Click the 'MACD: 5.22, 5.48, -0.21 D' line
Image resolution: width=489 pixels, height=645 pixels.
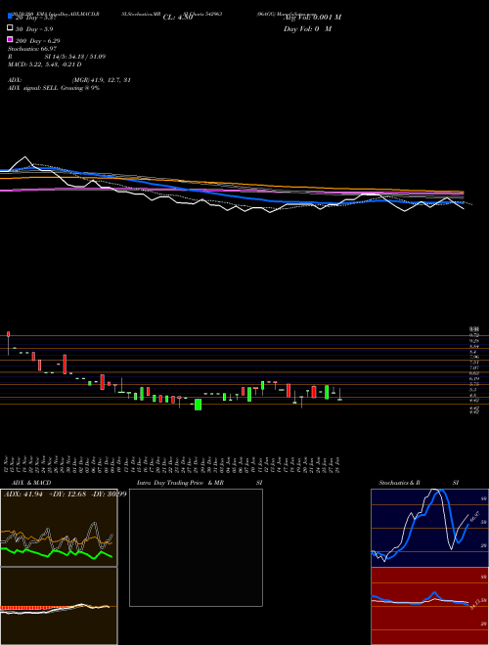tap(44, 64)
